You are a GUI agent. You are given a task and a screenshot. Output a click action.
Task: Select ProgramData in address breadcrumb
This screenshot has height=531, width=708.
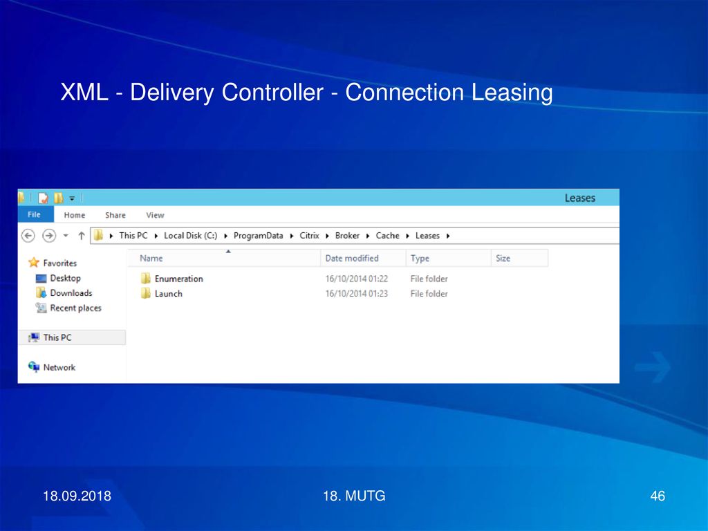tap(259, 236)
